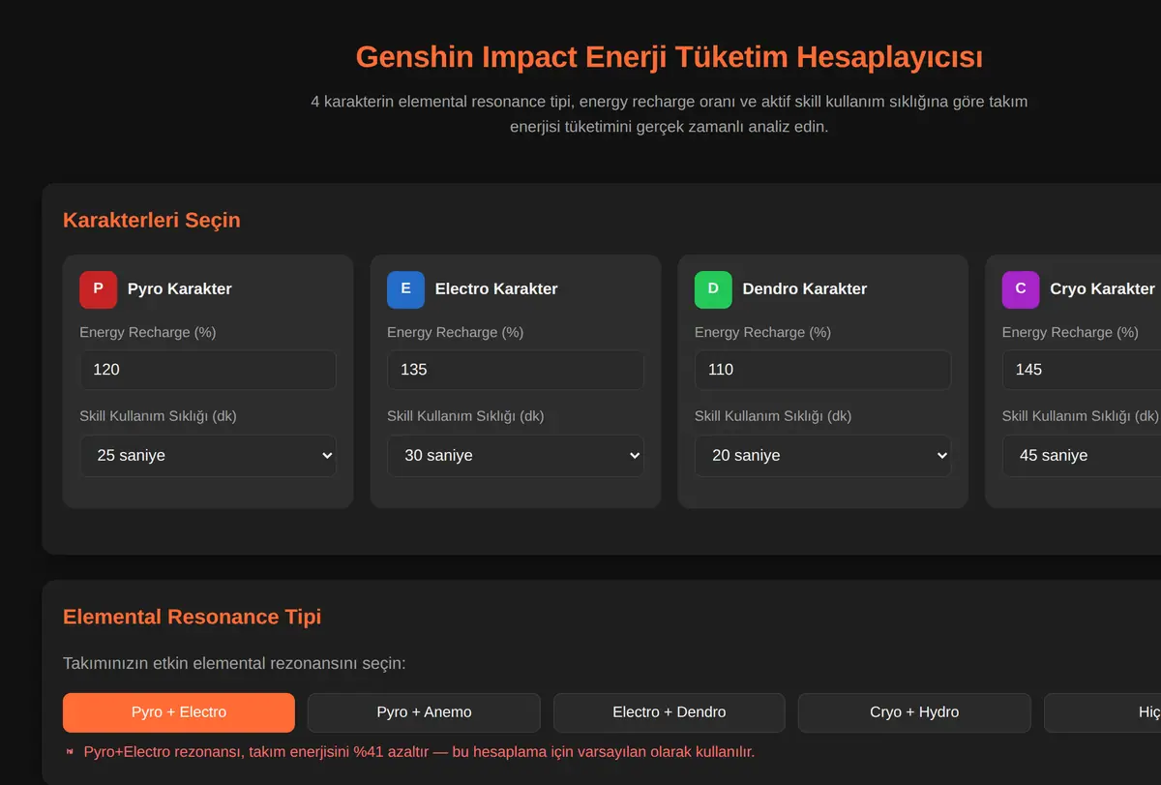Click the 'Elemental Resonance Tipi' heading
This screenshot has height=785, width=1161.
193,618
